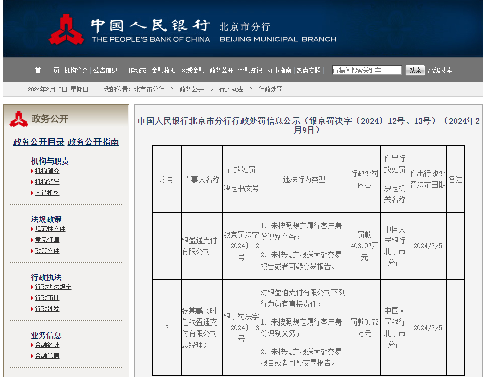Open the 行政执法规定 sidebar link
This screenshot has height=377, width=486.
point(54,287)
